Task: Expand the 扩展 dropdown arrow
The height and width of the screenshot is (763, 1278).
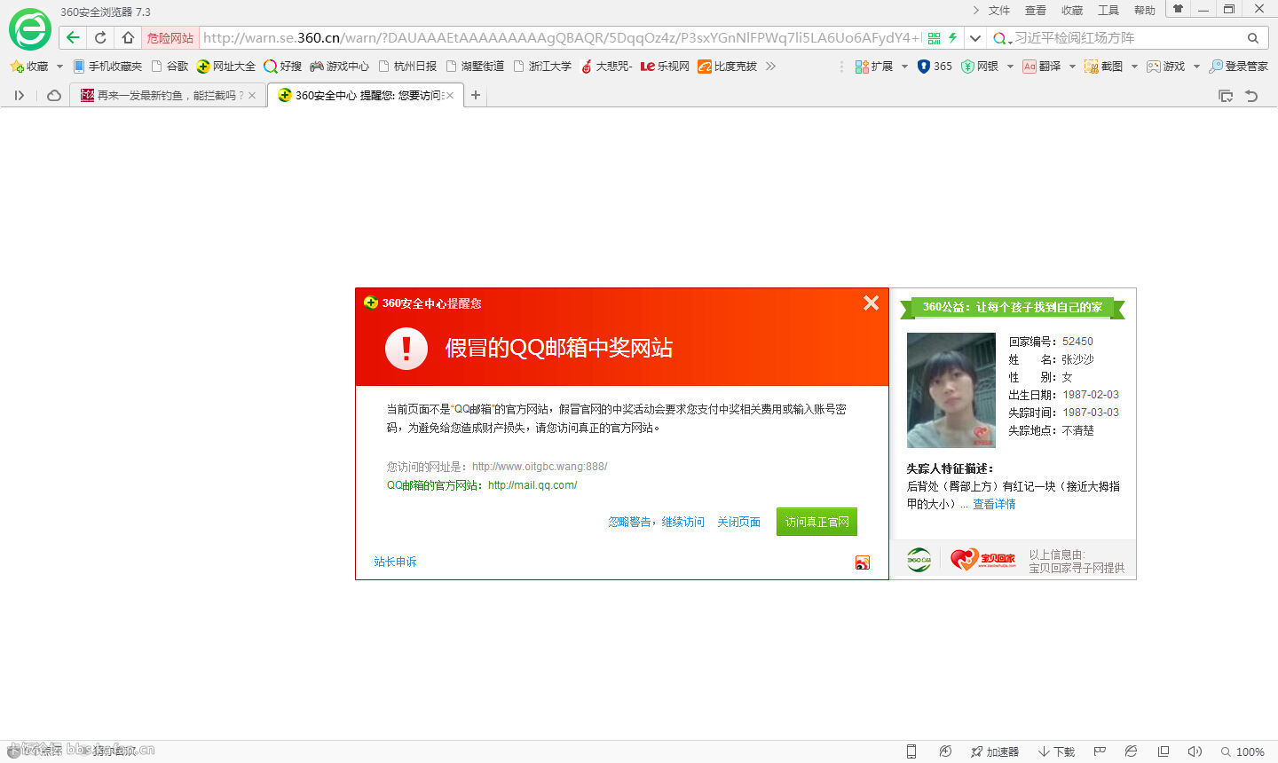Action: coord(904,67)
